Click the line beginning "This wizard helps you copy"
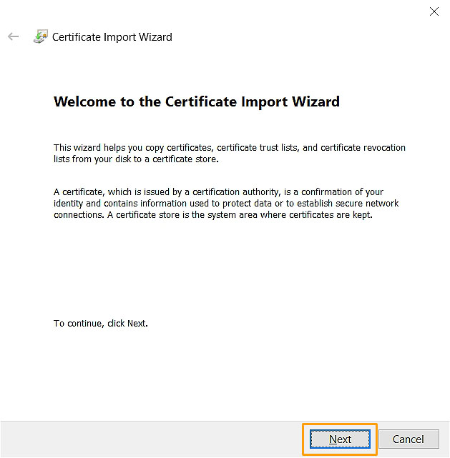 point(229,148)
